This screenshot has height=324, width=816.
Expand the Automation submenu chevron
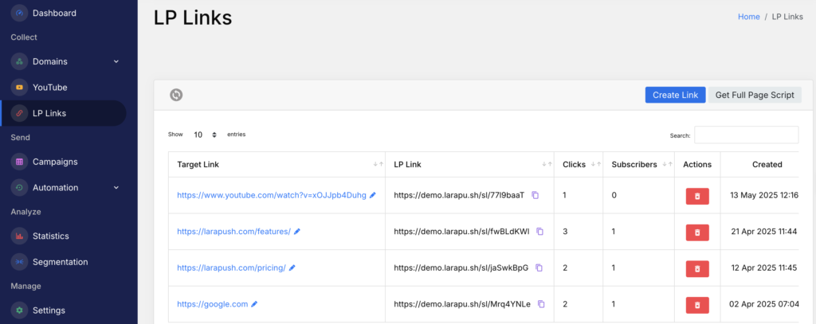(x=116, y=188)
